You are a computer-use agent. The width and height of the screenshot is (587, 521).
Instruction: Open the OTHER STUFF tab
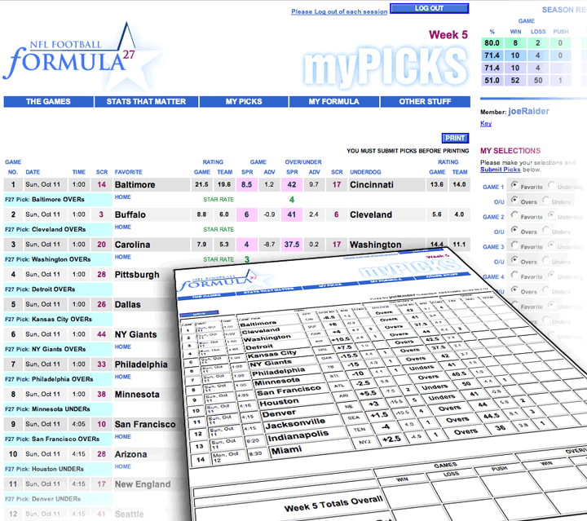(426, 101)
